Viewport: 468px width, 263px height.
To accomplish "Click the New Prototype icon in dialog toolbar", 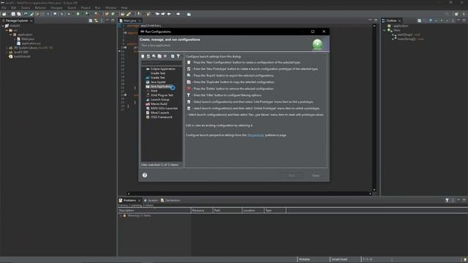I will [148, 56].
